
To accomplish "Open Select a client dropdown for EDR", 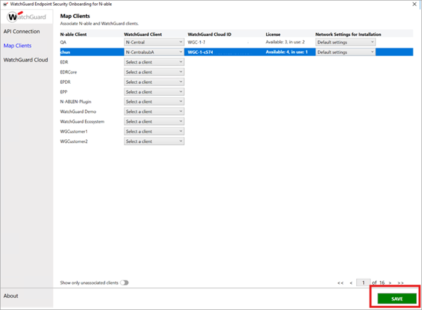I will [154, 62].
